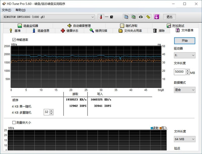Viewport: 202px width, 154px height.
Task: Enable the 测量块大小 block size checkbox
Action: pyautogui.click(x=13, y=122)
